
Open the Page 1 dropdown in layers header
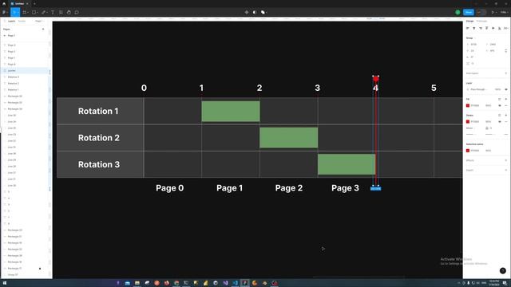pos(39,22)
